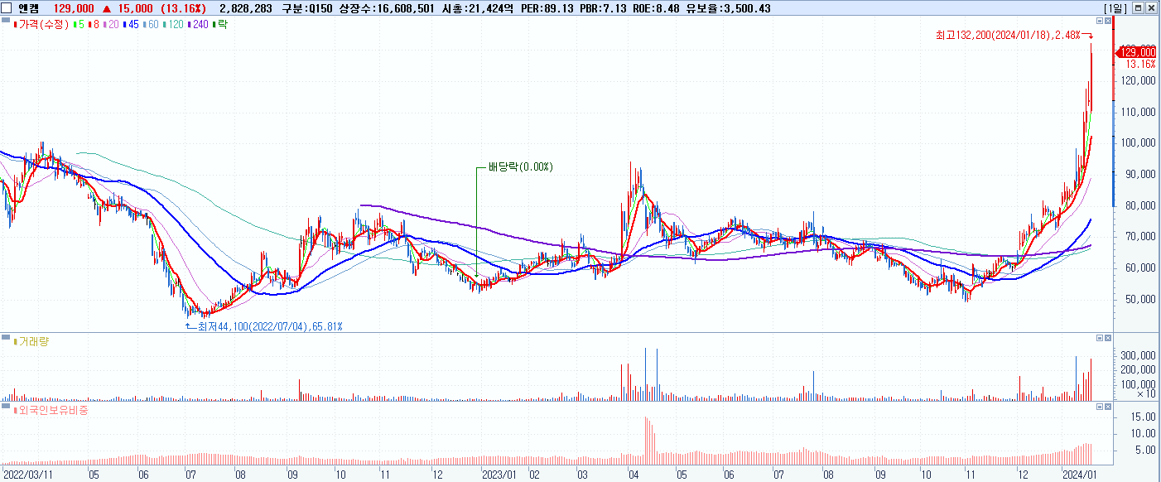The image size is (1161, 482).
Task: Click the 구분:Q150 field
Action: pos(308,7)
